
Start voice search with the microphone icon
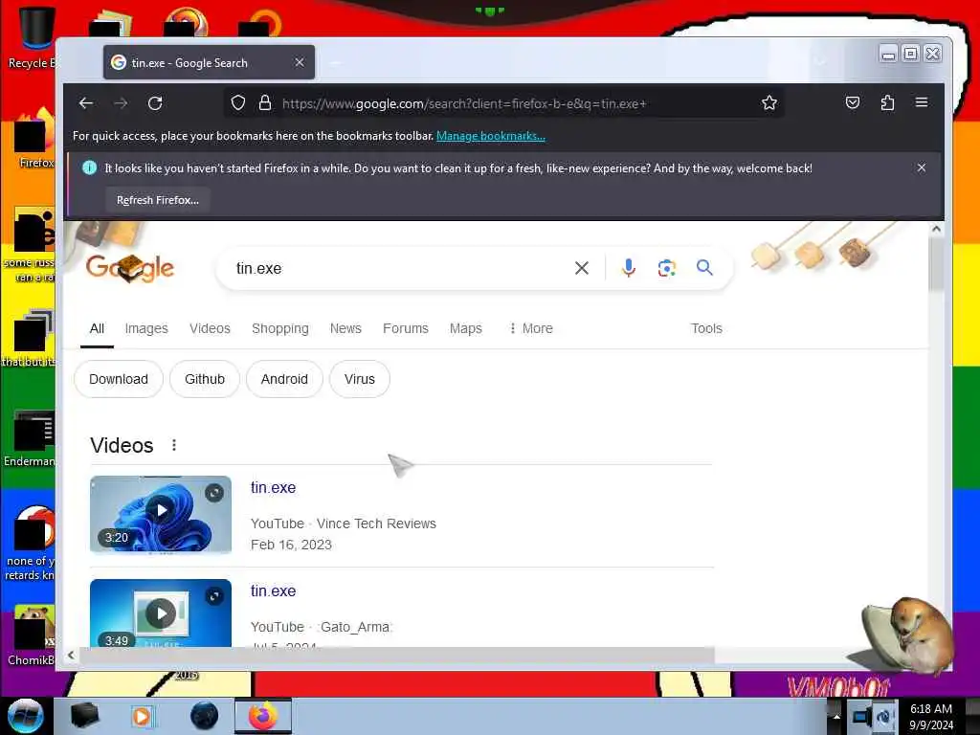click(629, 268)
